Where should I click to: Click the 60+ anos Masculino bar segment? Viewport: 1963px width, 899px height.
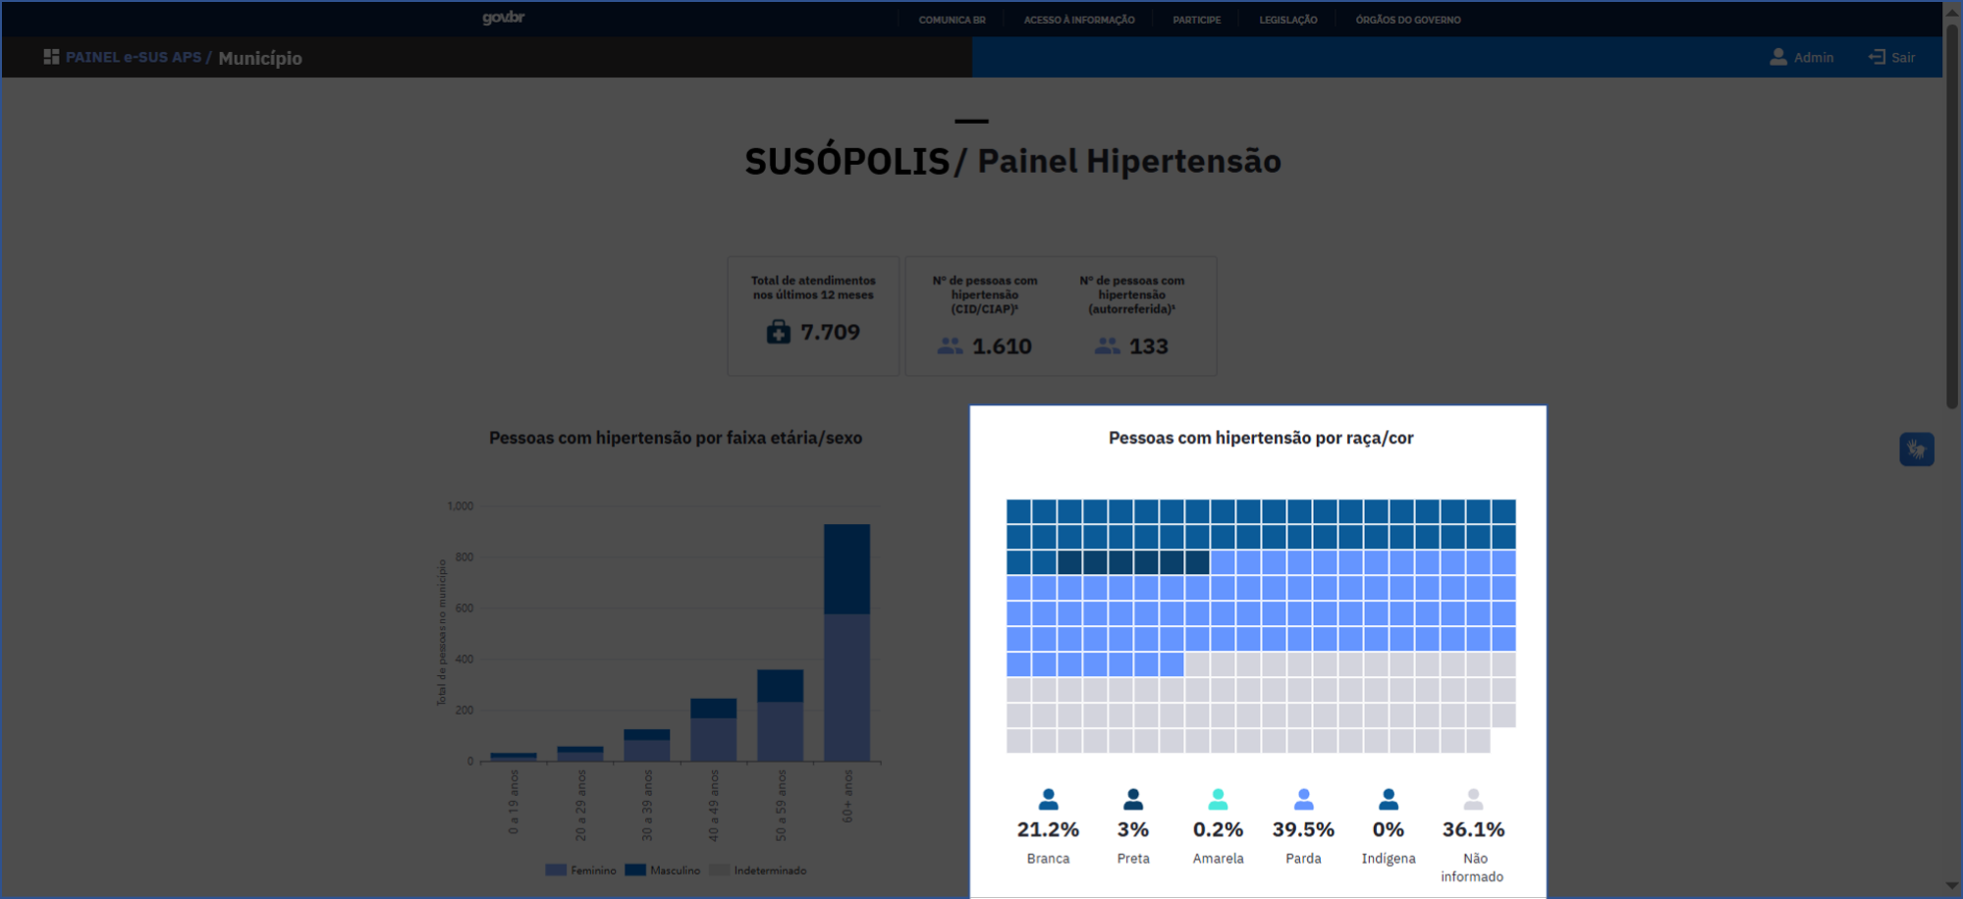point(846,569)
